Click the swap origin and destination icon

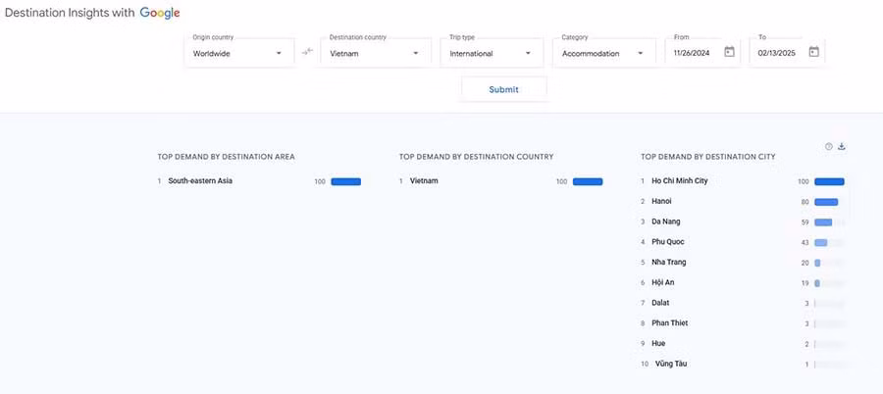click(307, 52)
